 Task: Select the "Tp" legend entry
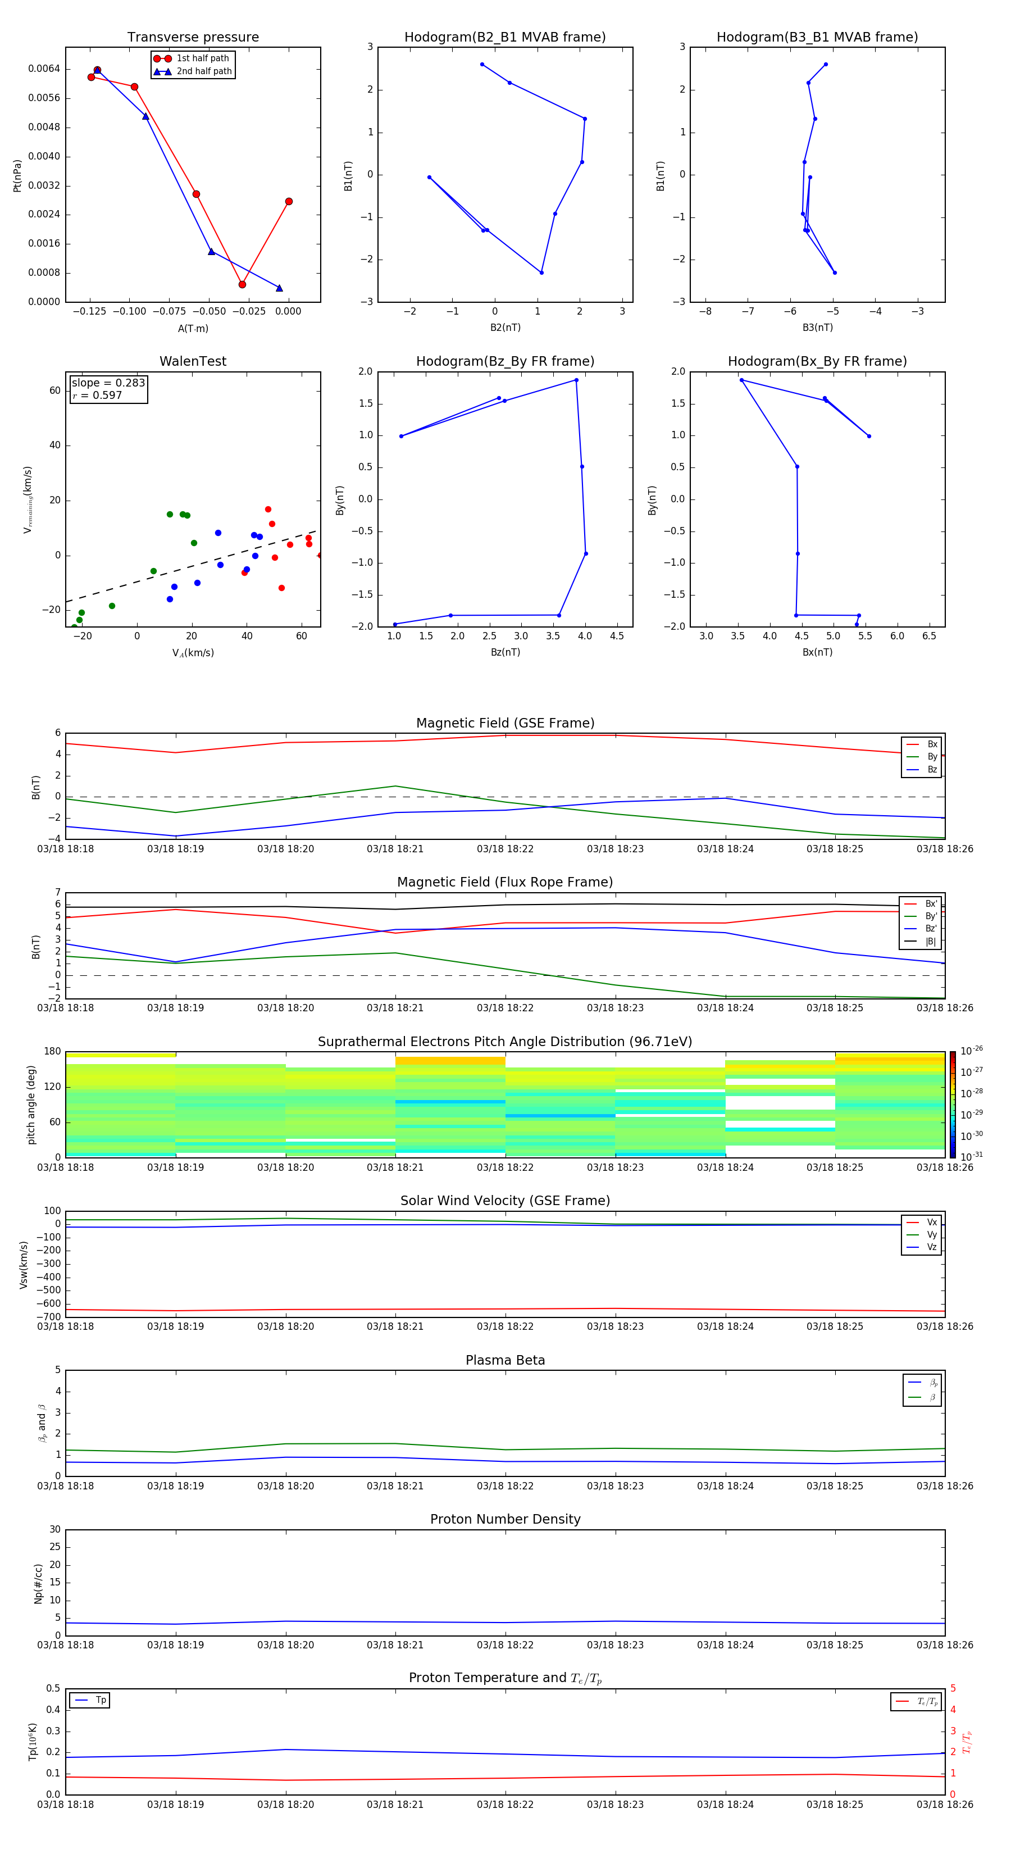click(x=90, y=1700)
